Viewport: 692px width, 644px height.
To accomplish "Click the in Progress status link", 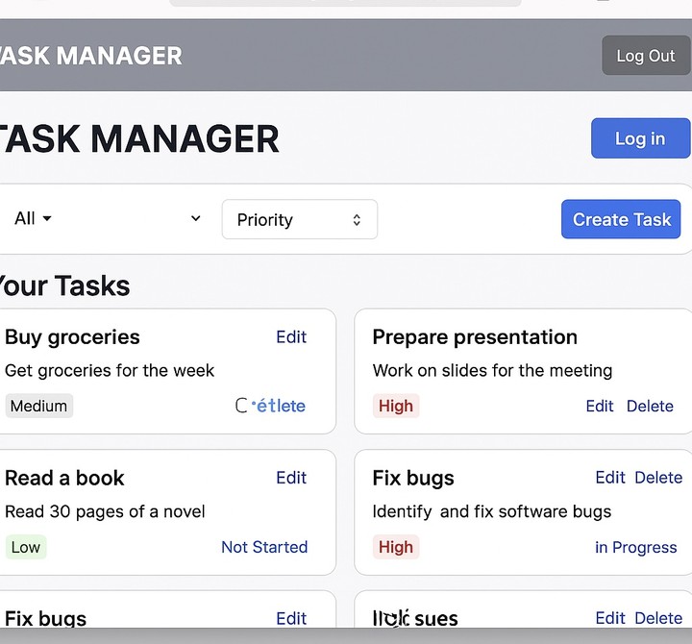I will (x=635, y=548).
